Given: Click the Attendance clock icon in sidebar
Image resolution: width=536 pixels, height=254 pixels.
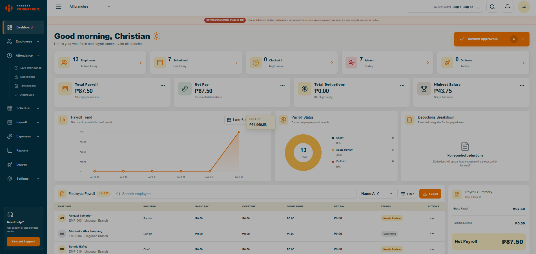Looking at the screenshot, I should click(10, 55).
